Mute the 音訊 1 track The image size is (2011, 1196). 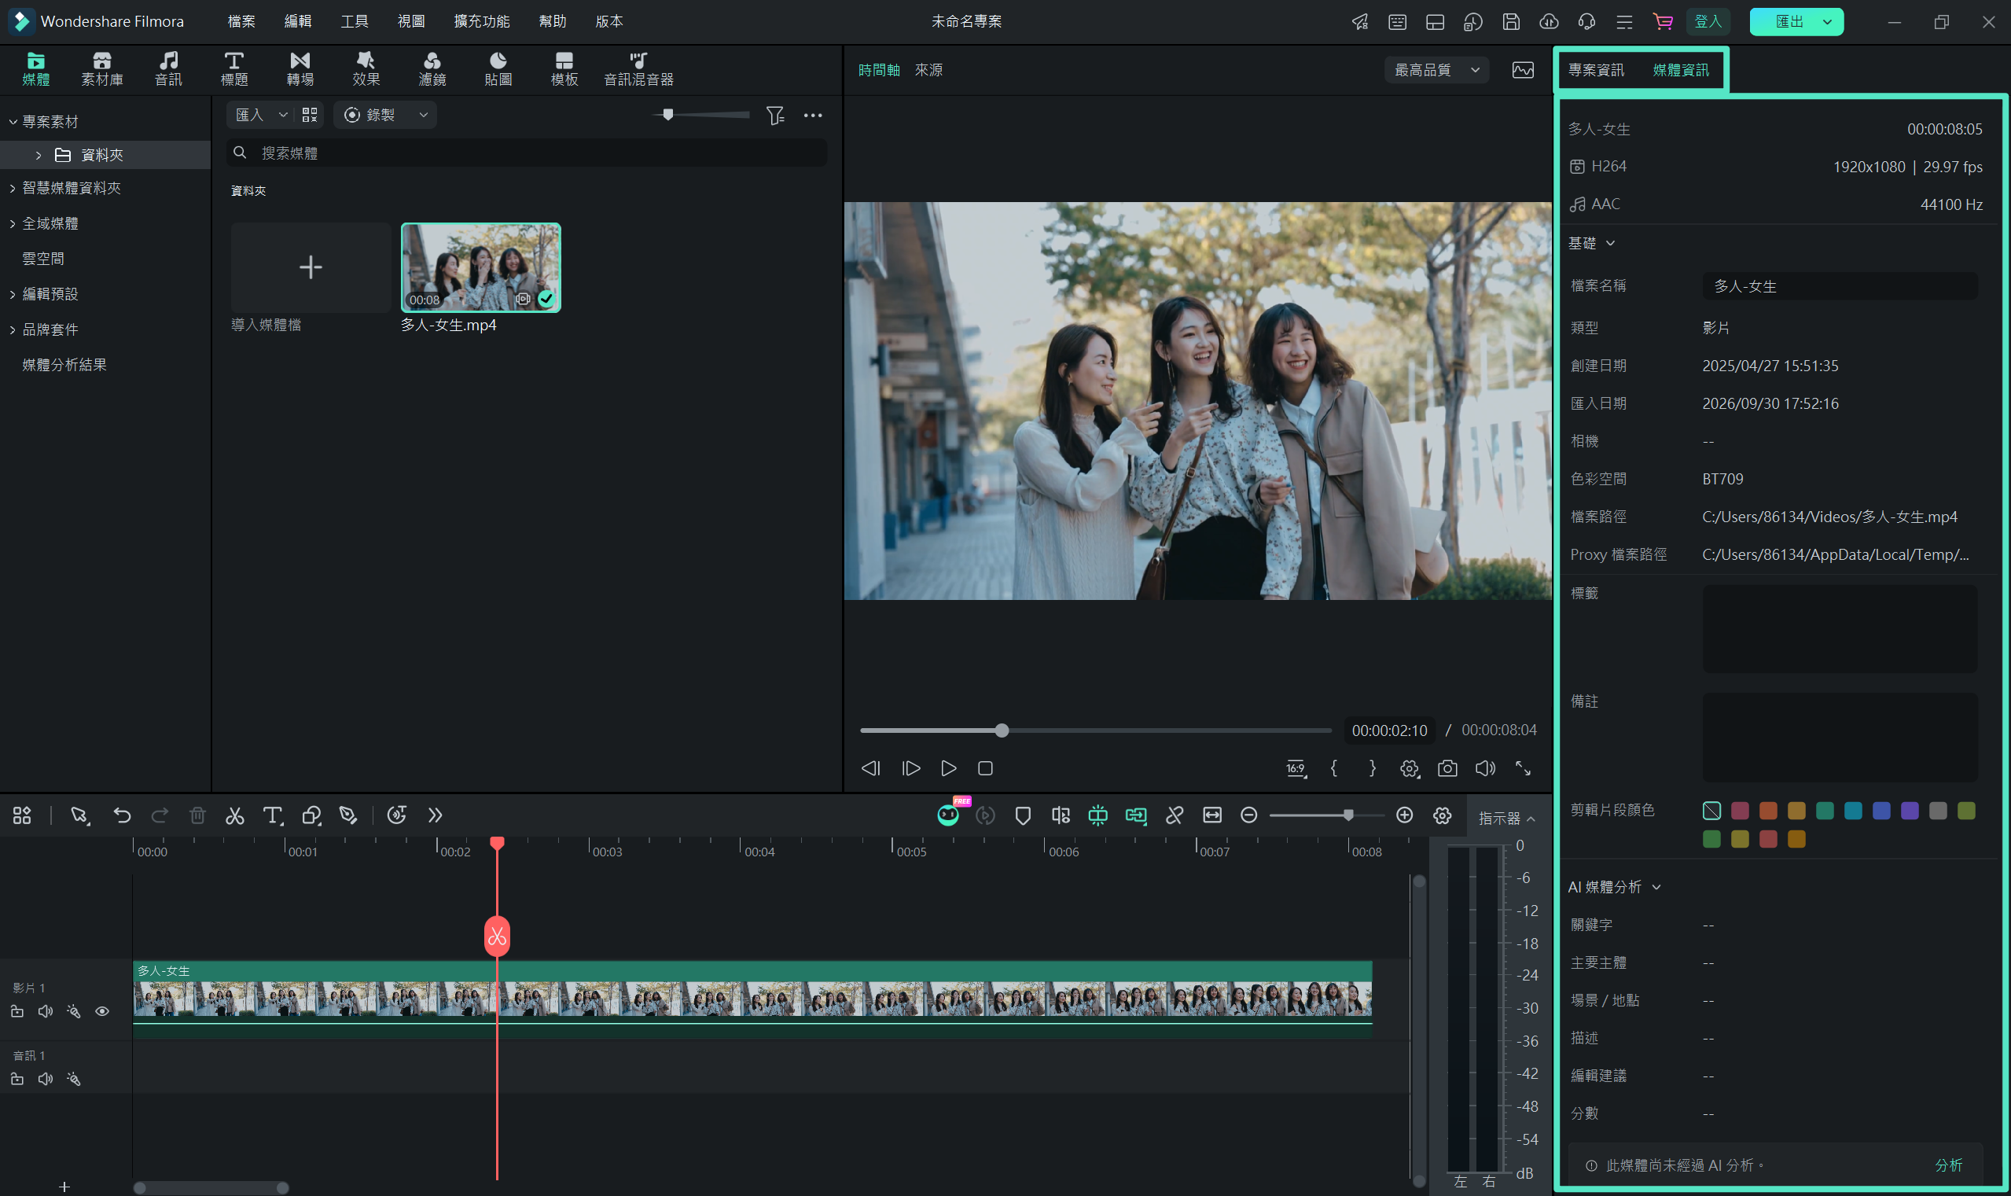tap(45, 1079)
